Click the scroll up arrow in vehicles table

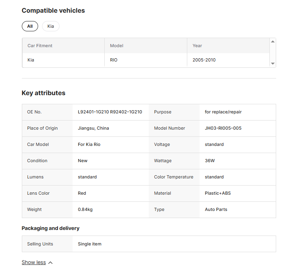[273, 42]
